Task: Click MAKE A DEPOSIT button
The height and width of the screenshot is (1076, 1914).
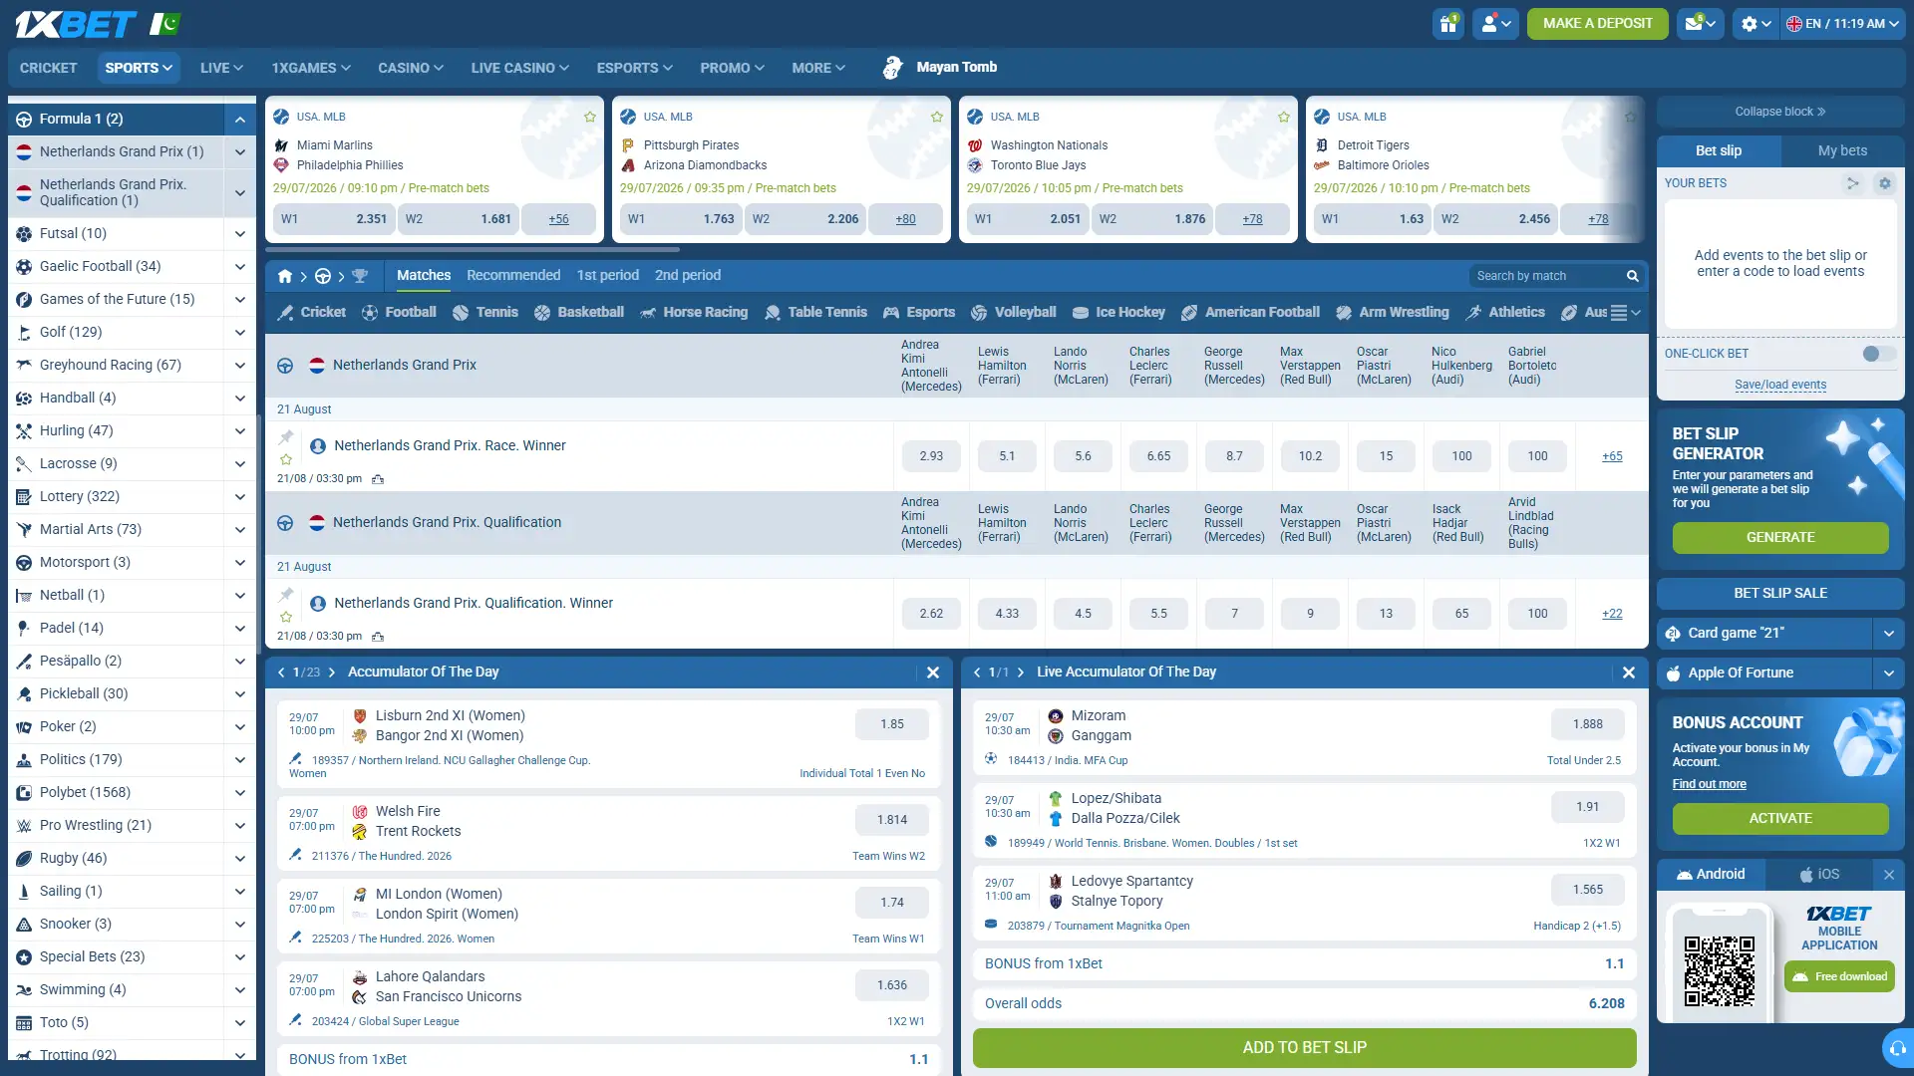Action: pos(1597,23)
